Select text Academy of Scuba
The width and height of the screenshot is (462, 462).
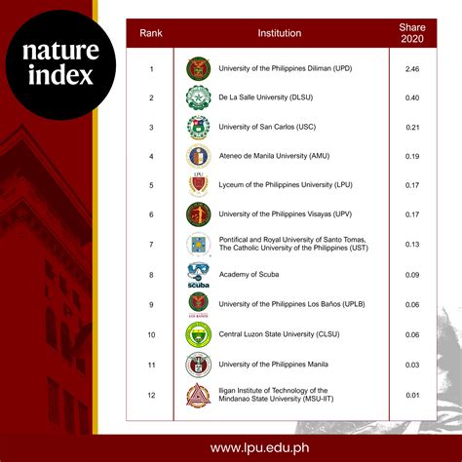coord(249,275)
